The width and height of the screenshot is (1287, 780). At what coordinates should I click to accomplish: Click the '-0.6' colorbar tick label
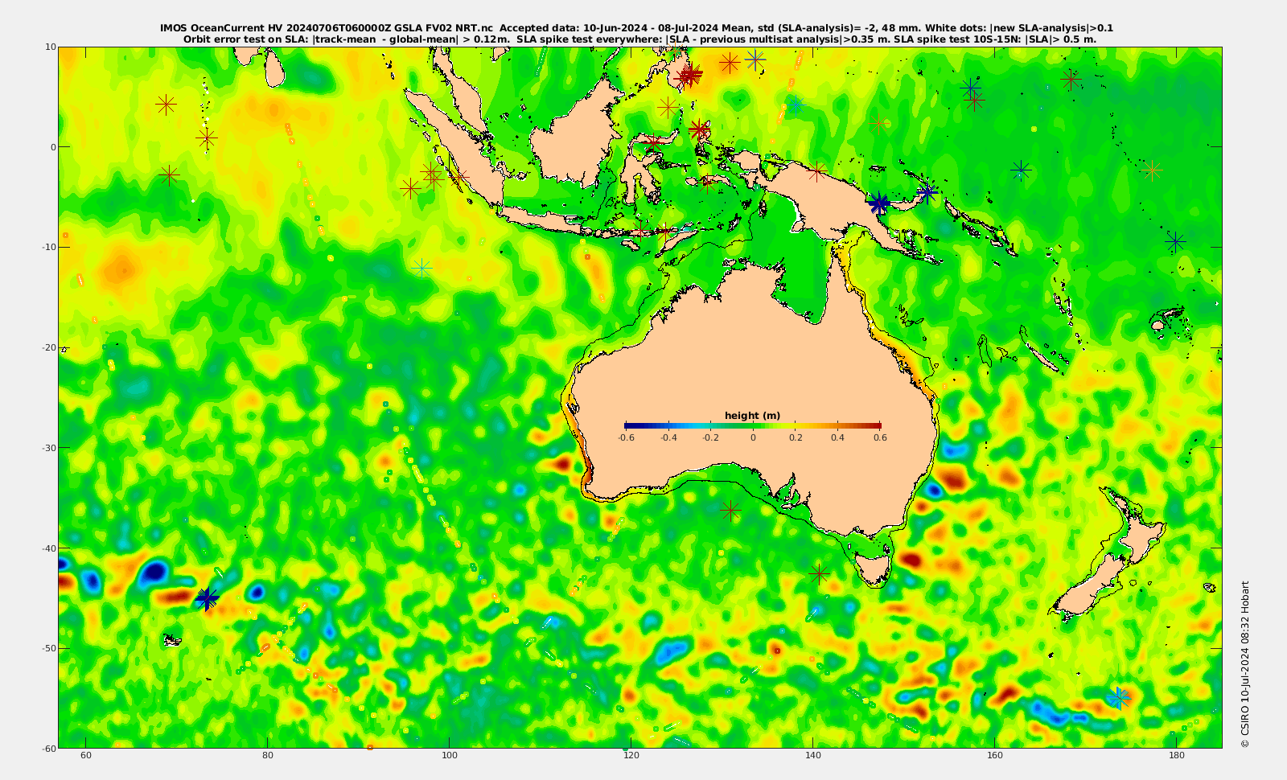626,438
